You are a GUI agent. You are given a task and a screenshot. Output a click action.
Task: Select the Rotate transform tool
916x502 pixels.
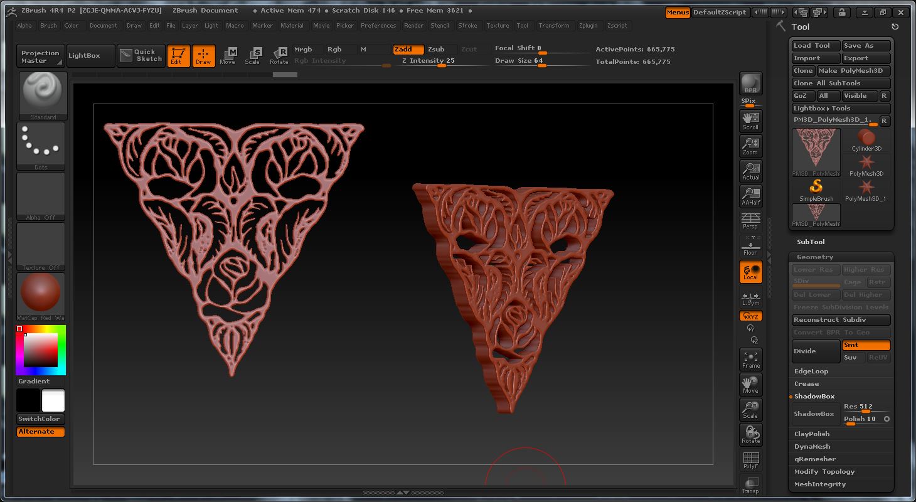[279, 56]
